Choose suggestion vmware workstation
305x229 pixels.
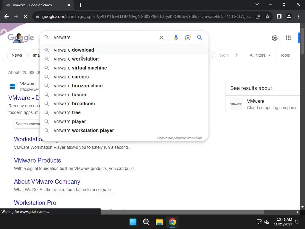point(124,59)
